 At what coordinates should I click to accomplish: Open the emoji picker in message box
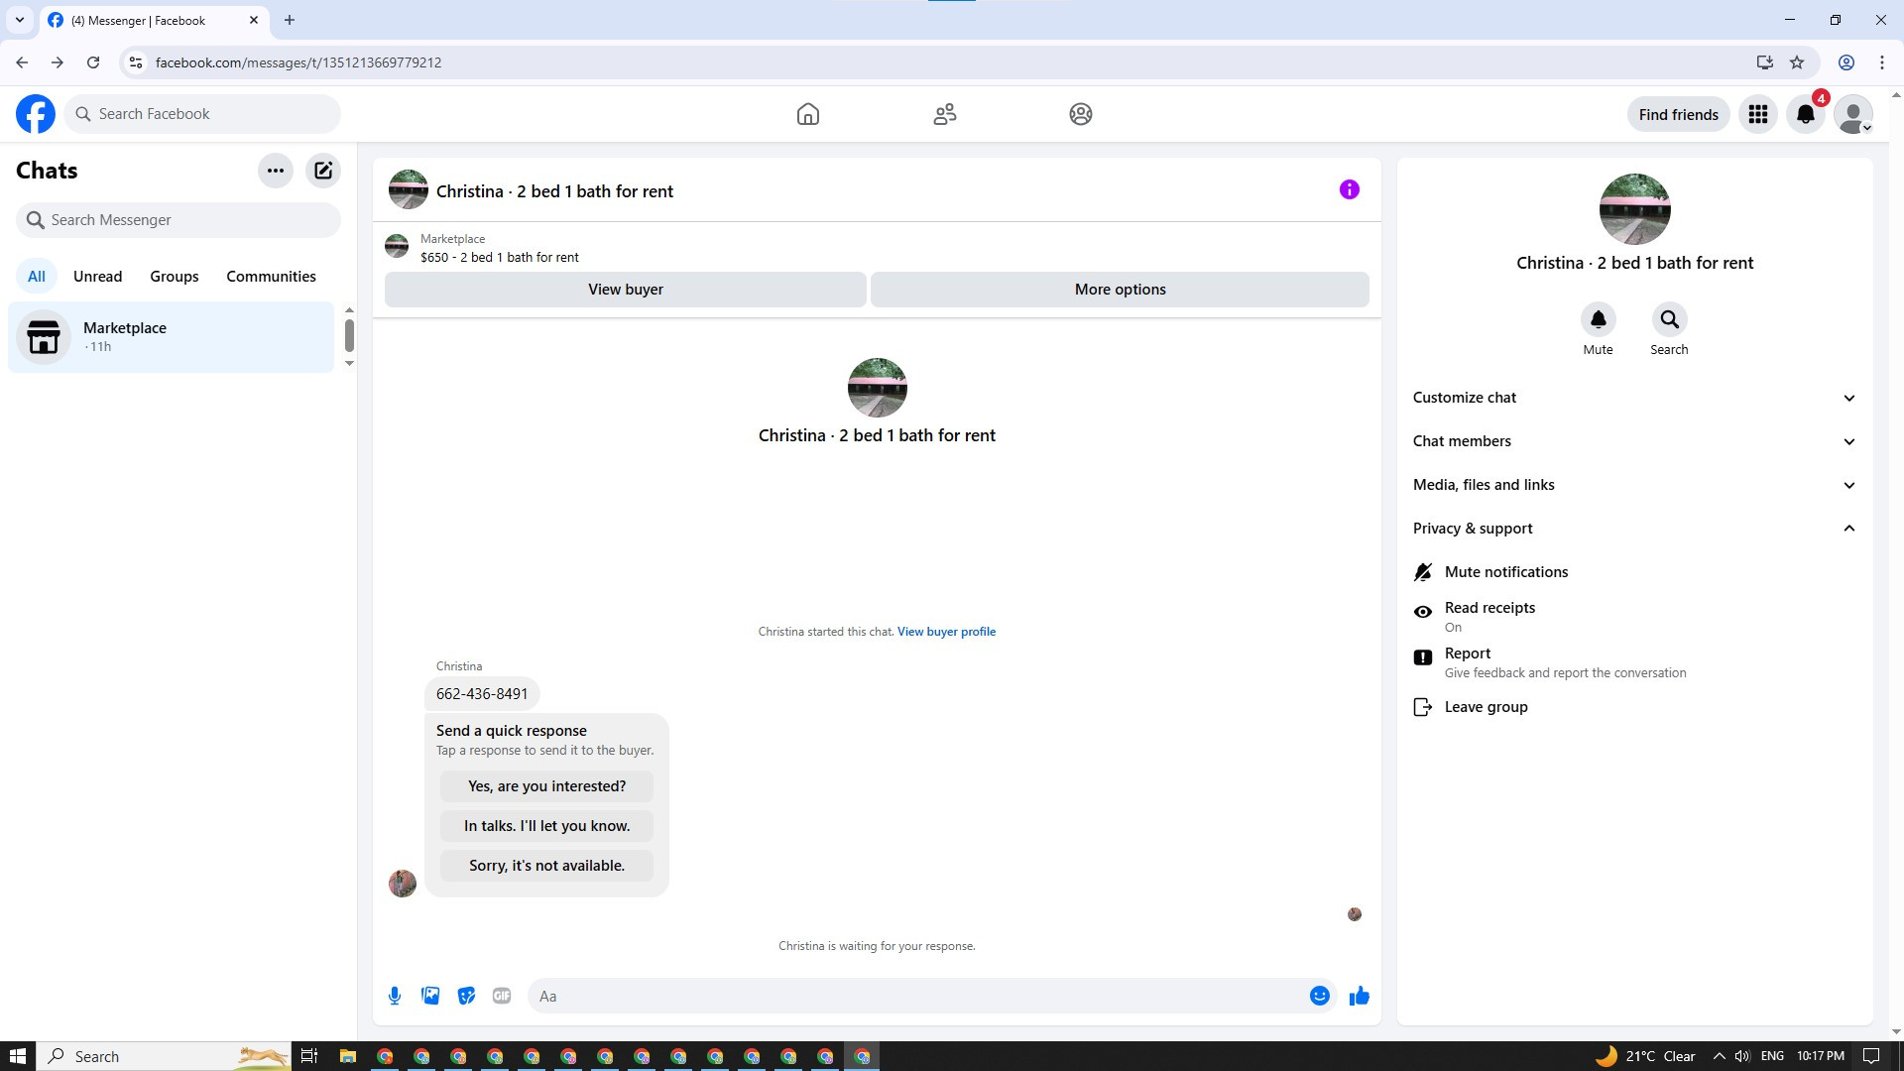1319,996
